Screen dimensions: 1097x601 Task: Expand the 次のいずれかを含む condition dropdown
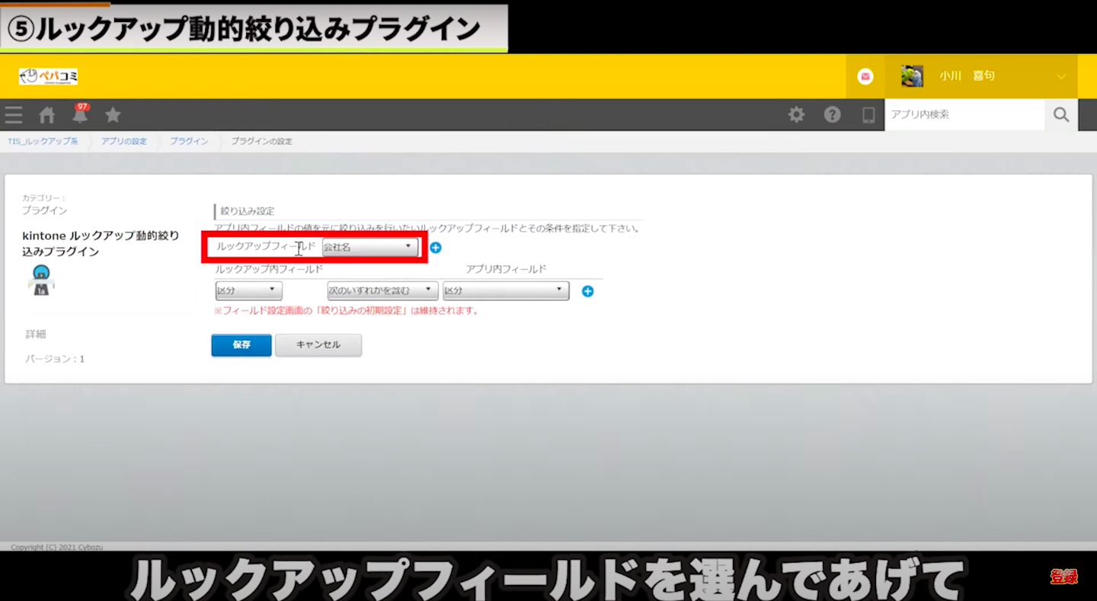click(x=382, y=290)
